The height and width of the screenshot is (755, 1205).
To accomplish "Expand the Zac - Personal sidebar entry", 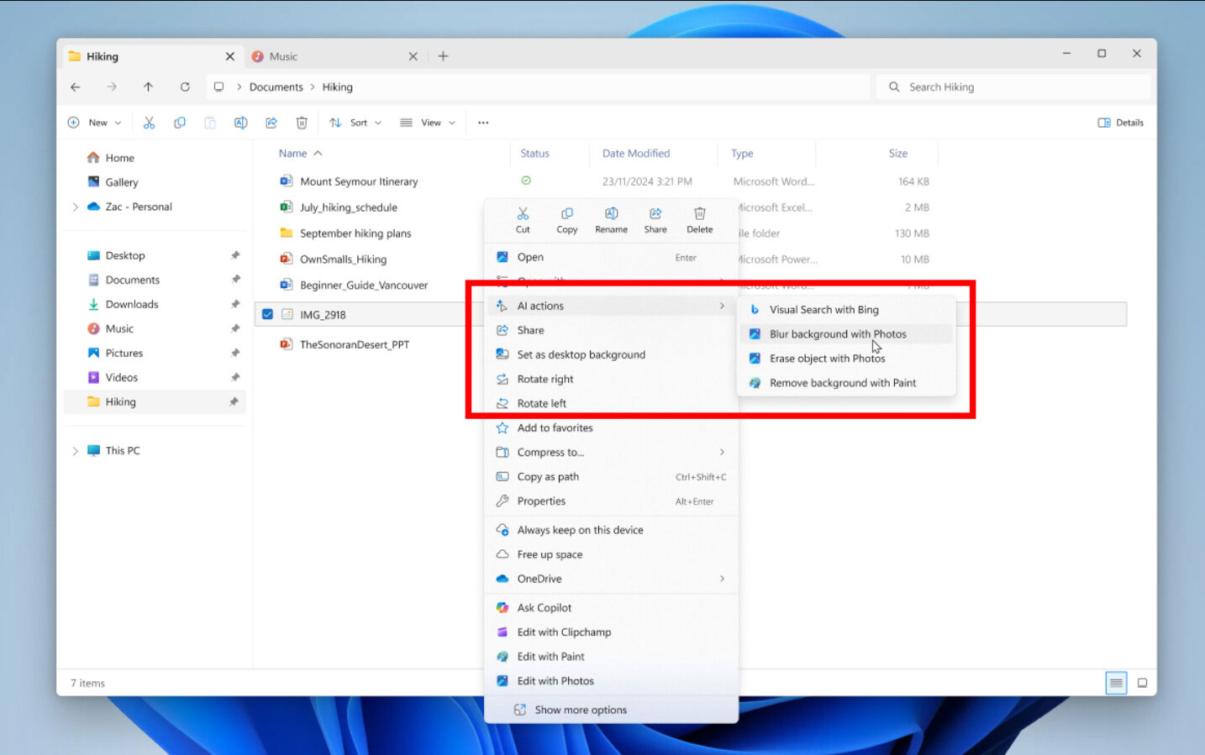I will [75, 207].
